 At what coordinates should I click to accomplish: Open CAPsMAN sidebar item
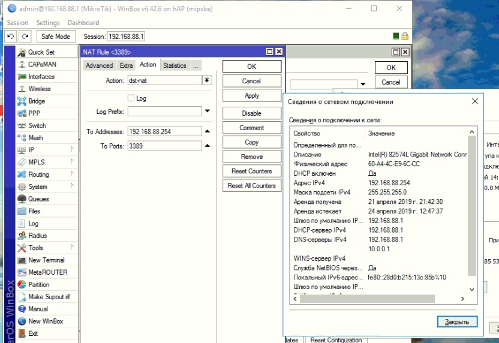(x=47, y=64)
